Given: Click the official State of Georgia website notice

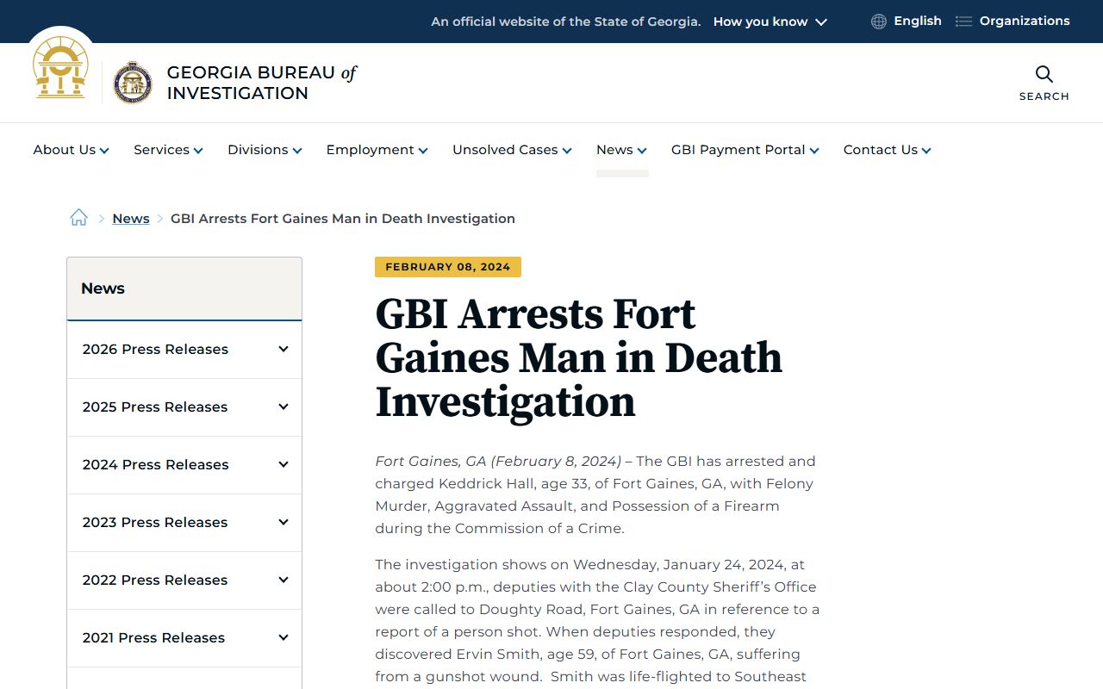Looking at the screenshot, I should click(566, 22).
